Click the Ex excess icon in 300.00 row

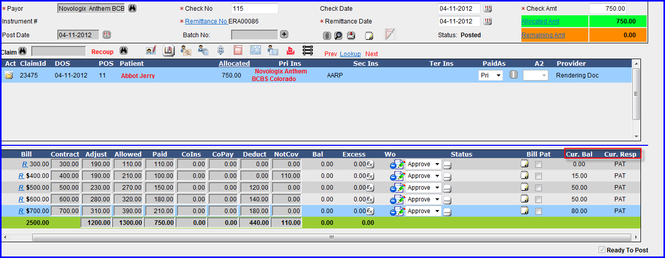coord(370,164)
